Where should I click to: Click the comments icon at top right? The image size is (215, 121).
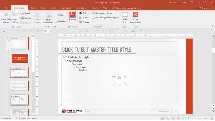(211, 8)
